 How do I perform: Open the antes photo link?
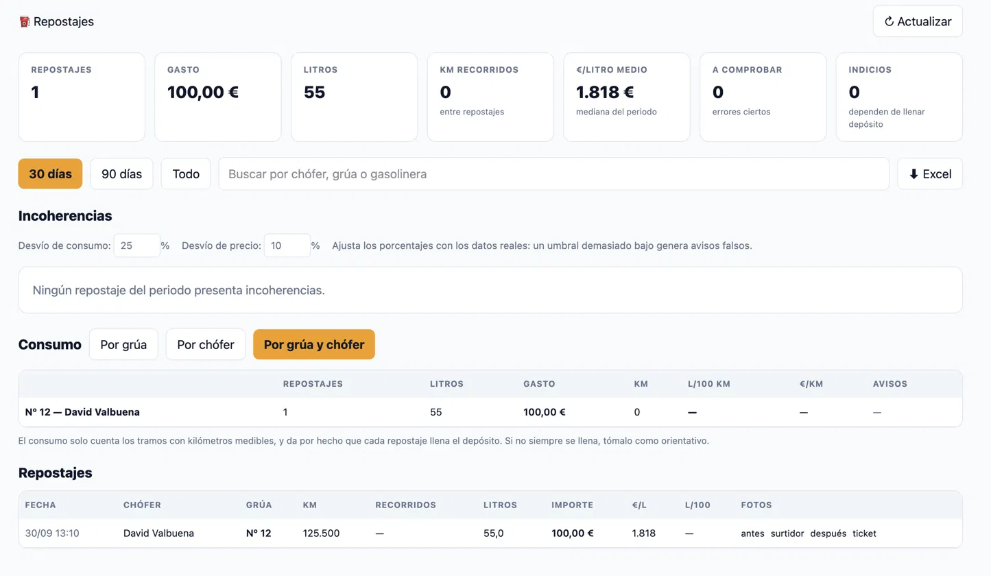752,533
